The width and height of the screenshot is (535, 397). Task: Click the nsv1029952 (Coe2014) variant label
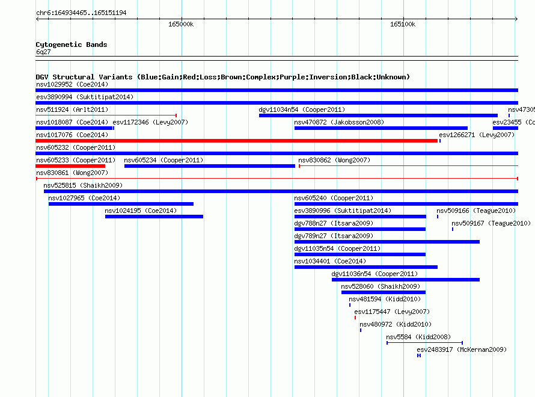[x=72, y=84]
